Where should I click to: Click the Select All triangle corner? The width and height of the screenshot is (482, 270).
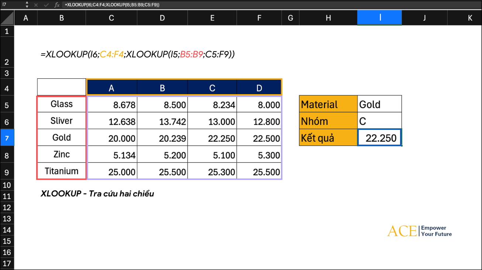[7, 18]
